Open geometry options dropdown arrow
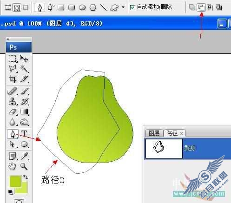The height and width of the screenshot is (203, 231). [123, 7]
